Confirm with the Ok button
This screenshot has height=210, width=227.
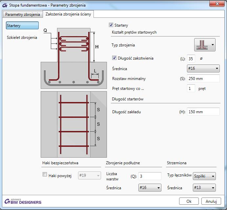pos(189,201)
